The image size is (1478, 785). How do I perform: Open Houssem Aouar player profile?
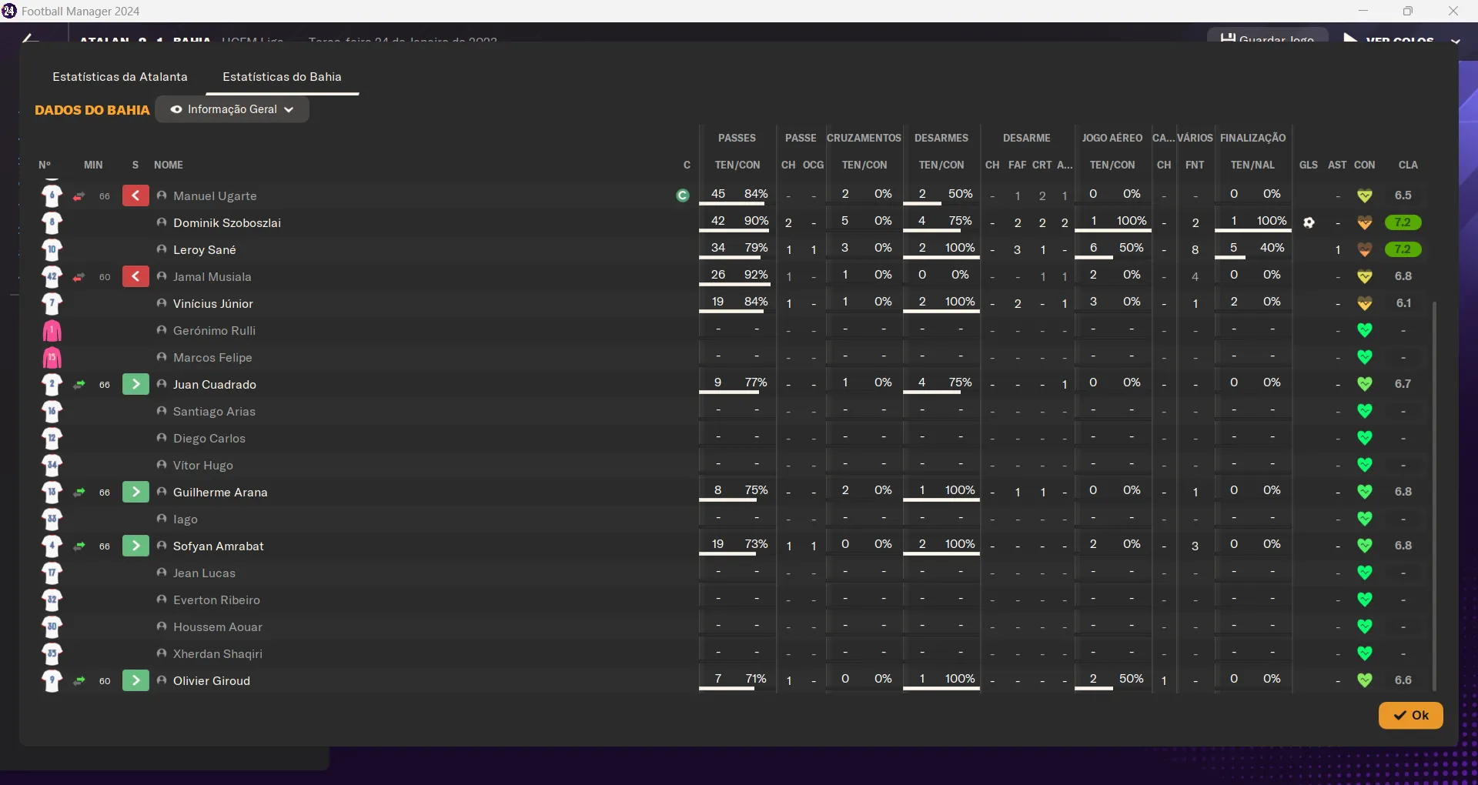coord(217,627)
